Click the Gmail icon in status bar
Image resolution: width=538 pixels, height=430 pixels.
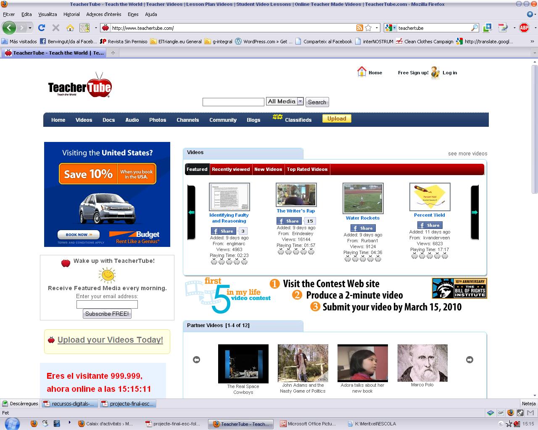click(x=531, y=413)
